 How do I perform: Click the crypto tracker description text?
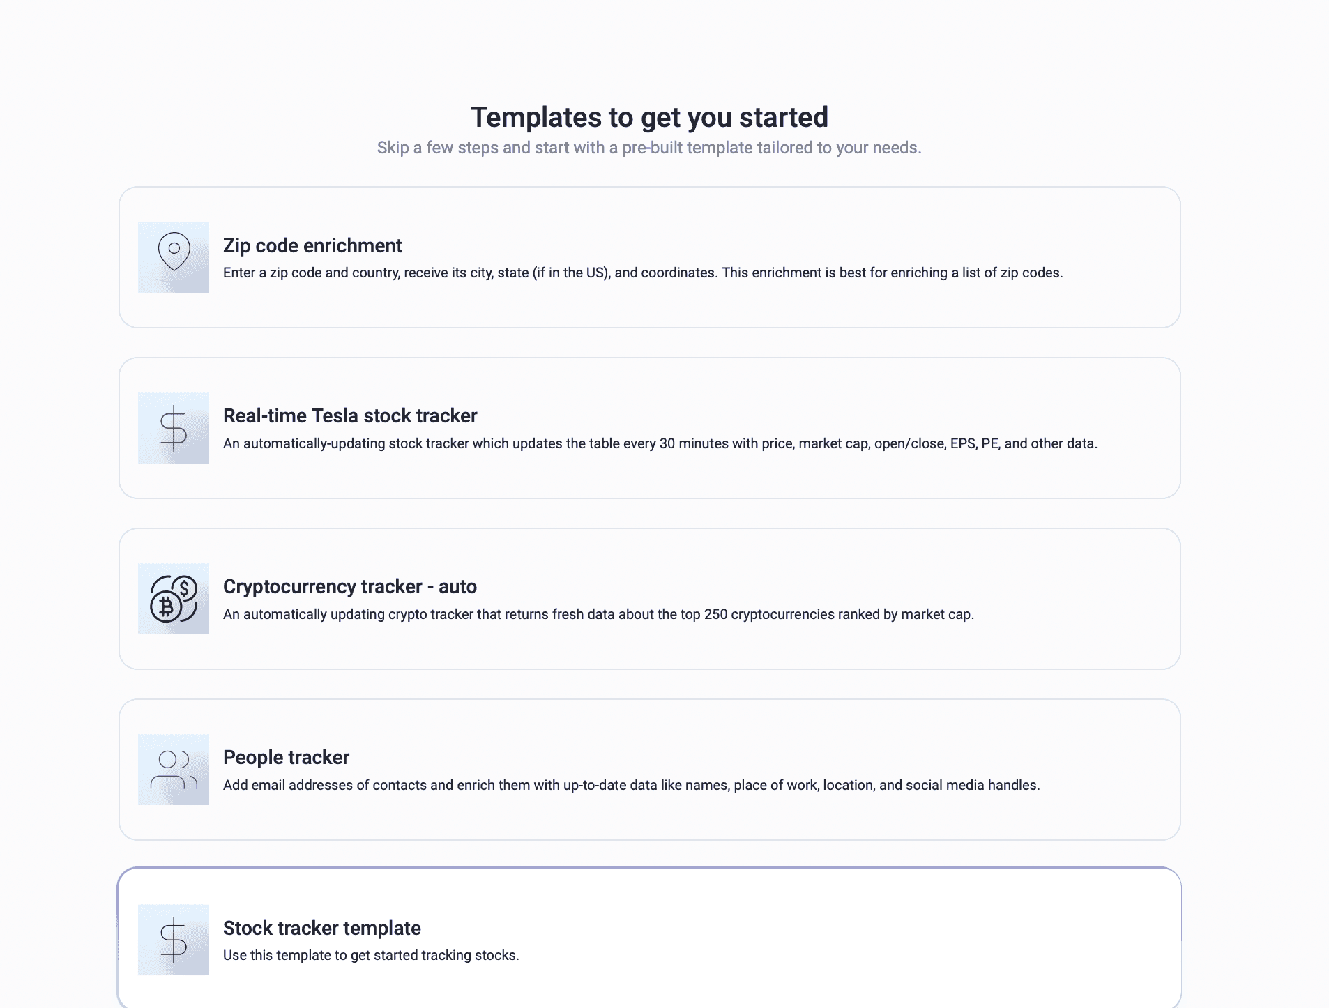tap(598, 614)
